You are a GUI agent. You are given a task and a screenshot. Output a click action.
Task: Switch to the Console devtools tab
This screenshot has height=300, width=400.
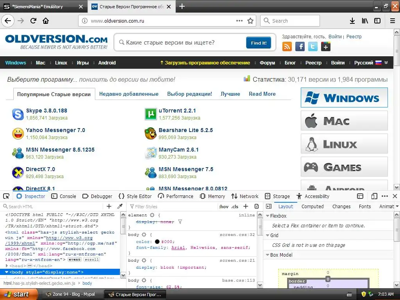[64, 196]
